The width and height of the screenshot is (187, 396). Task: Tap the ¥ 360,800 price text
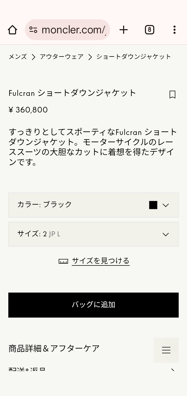28,110
